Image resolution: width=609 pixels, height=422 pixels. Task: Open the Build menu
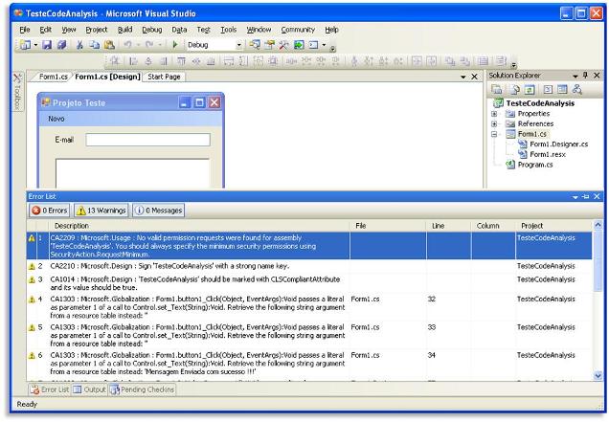pos(124,30)
